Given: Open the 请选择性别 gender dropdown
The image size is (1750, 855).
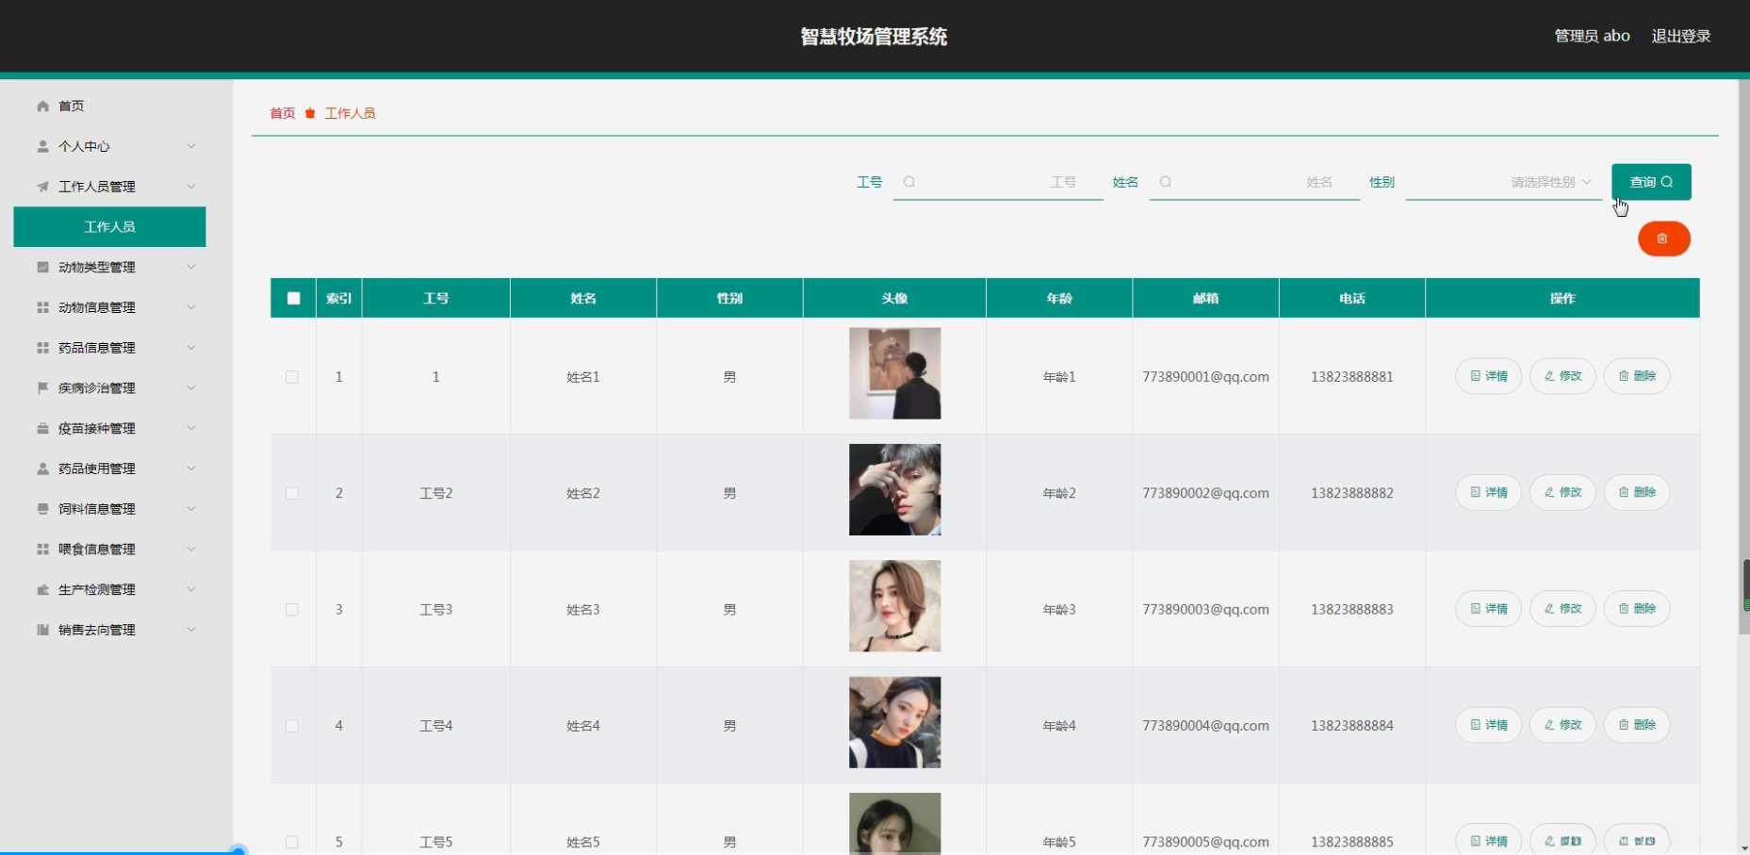Looking at the screenshot, I should coord(1503,182).
